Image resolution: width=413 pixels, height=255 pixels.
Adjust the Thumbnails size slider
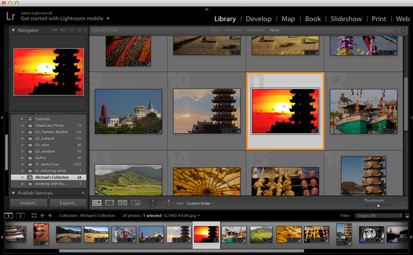click(378, 206)
